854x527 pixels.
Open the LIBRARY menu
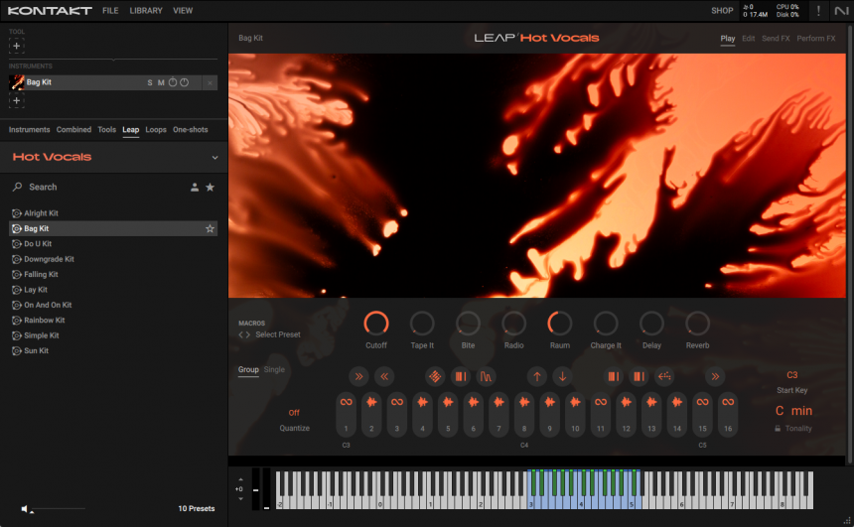pyautogui.click(x=146, y=10)
